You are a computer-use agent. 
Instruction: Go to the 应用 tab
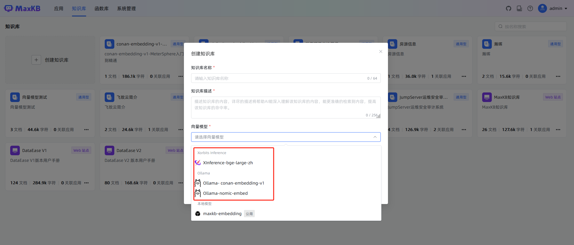pos(59,9)
